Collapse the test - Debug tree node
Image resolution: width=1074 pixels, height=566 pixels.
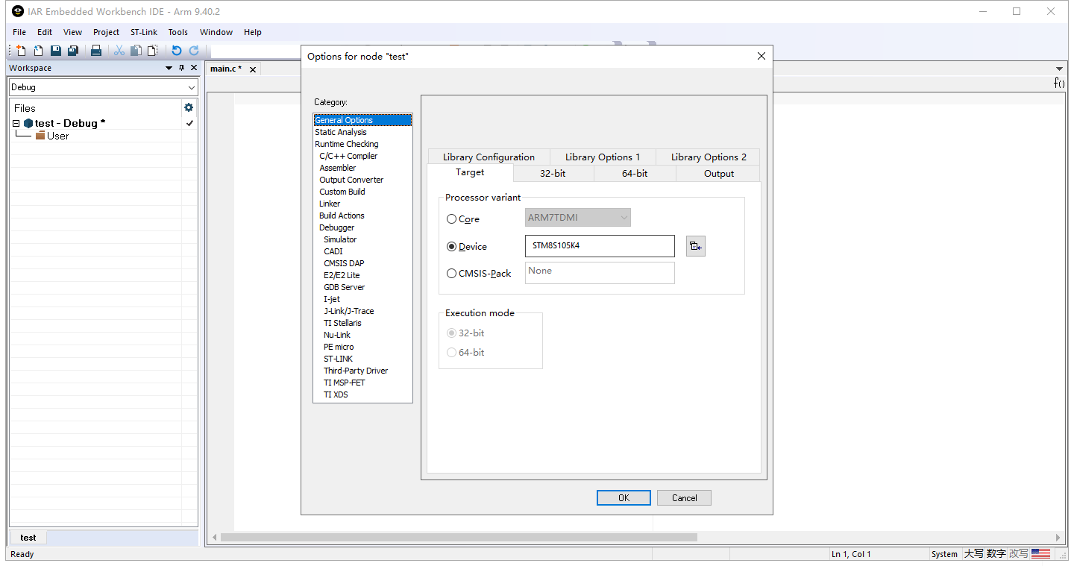coord(16,123)
